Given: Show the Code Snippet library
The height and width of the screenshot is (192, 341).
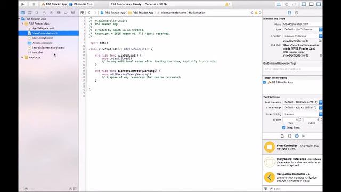Looking at the screenshot, I should coord(289,136).
